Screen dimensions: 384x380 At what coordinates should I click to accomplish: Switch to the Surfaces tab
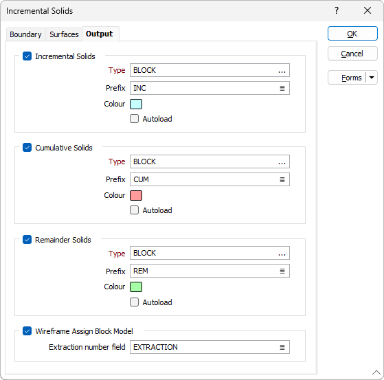[64, 34]
